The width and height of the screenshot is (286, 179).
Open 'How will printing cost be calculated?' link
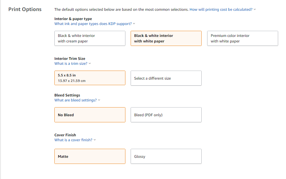click(x=221, y=10)
